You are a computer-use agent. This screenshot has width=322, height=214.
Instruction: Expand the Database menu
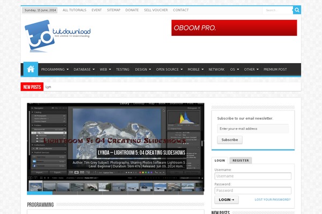pos(84,70)
